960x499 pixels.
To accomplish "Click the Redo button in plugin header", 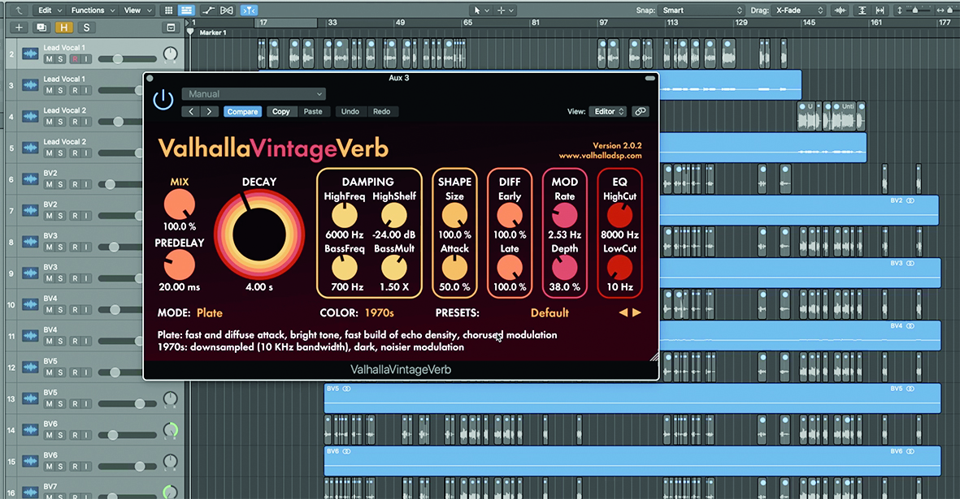I will tap(381, 112).
